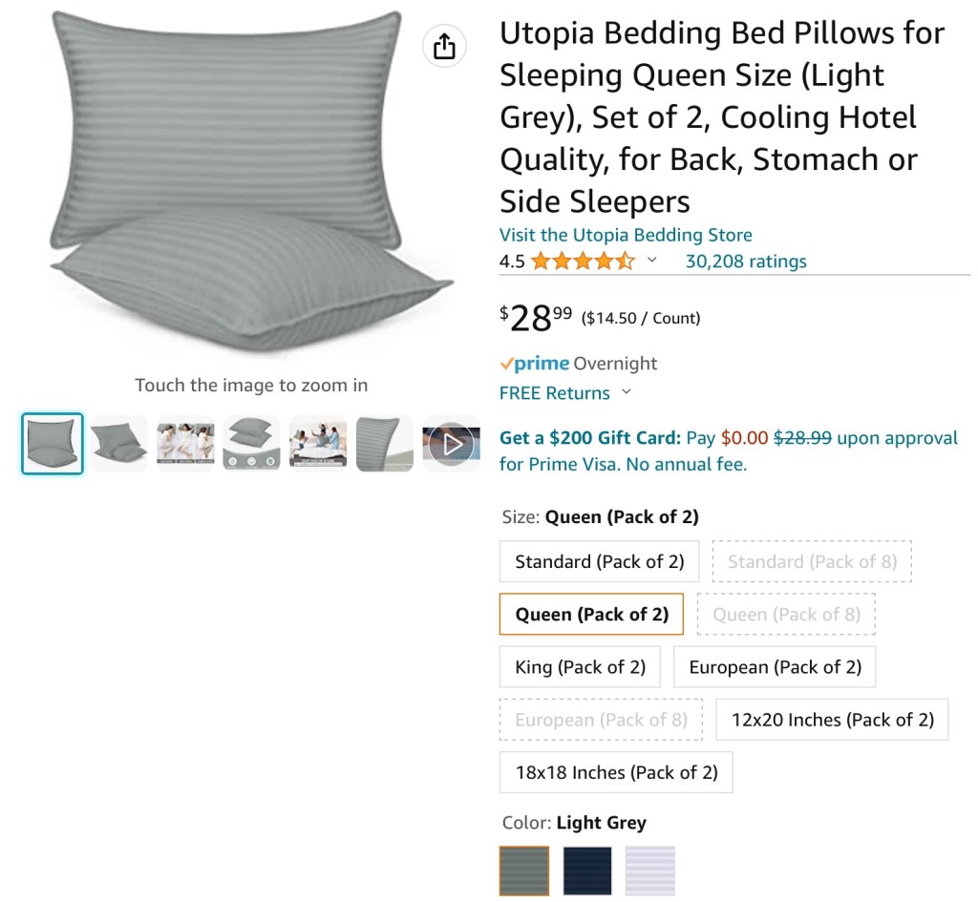Screen dimensions: 978x902
Task: Show the sleeping positions thumbnail image
Action: pyautogui.click(x=185, y=444)
